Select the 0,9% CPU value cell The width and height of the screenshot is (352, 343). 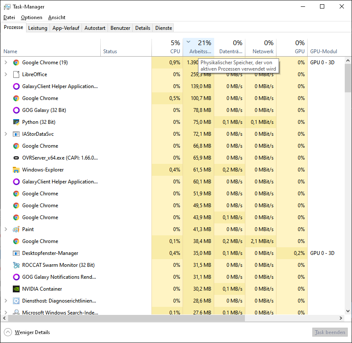point(167,63)
